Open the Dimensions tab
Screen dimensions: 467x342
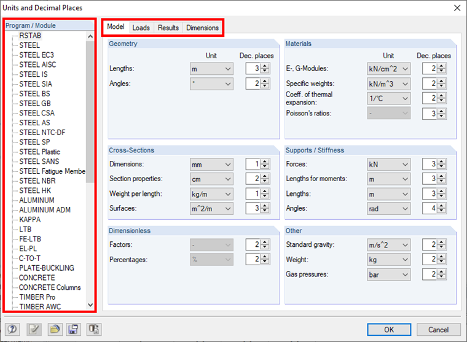(203, 28)
